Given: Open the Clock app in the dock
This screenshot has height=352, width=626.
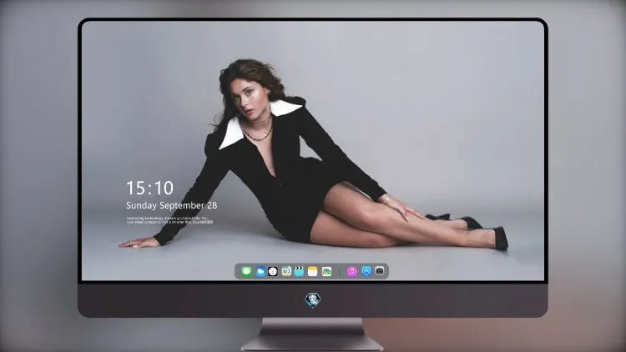Looking at the screenshot, I should (273, 271).
